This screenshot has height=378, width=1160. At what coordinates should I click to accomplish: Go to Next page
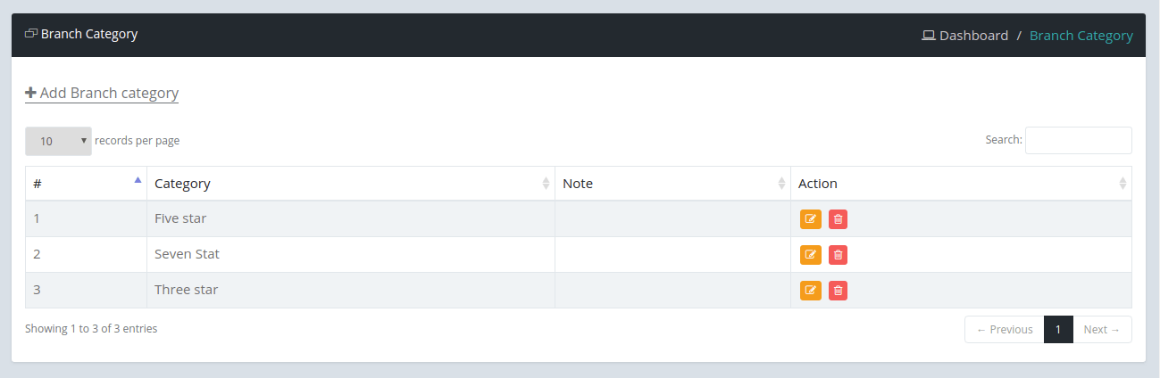tap(1102, 330)
